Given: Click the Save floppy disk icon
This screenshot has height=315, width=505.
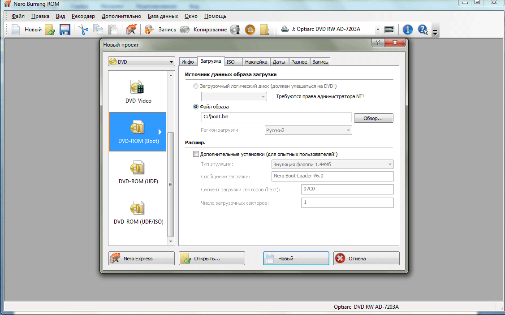Looking at the screenshot, I should click(x=65, y=30).
